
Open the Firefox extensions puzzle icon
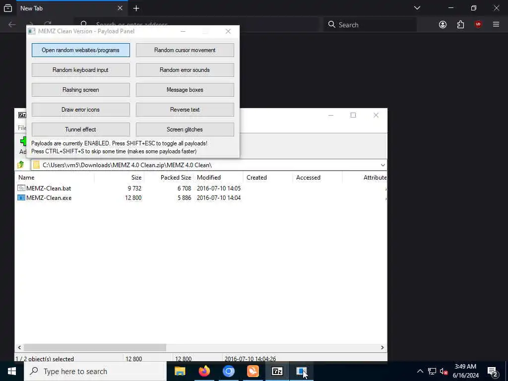click(460, 25)
